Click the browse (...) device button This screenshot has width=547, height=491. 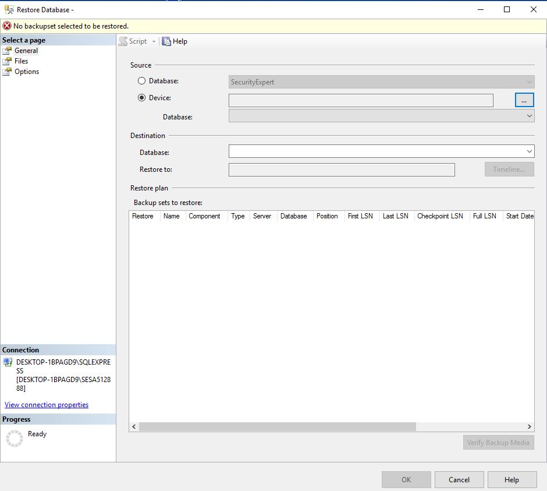(x=524, y=100)
